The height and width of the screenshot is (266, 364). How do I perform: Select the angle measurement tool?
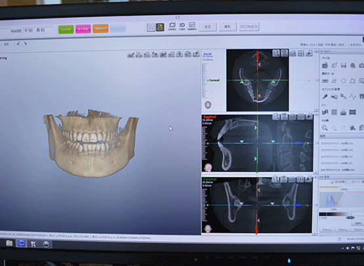click(334, 81)
